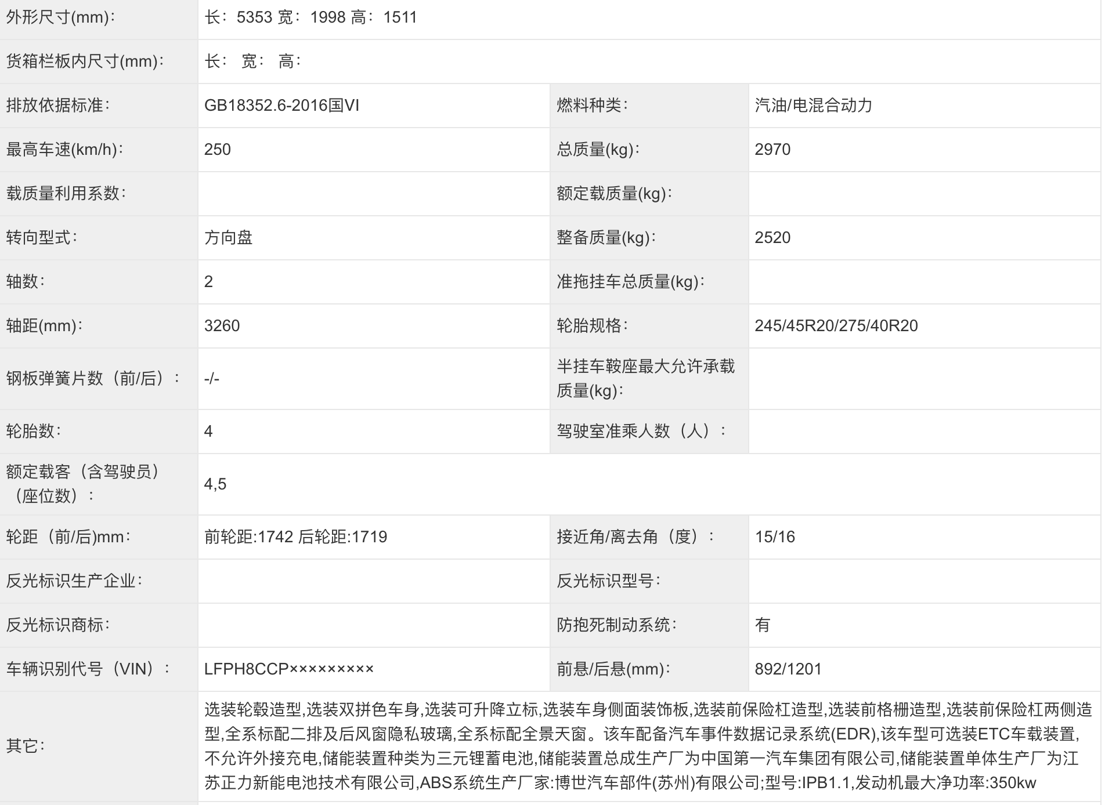Select the top speed value 250
This screenshot has height=805, width=1105.
click(218, 150)
